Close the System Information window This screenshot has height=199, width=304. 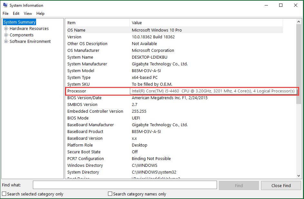(296, 5)
